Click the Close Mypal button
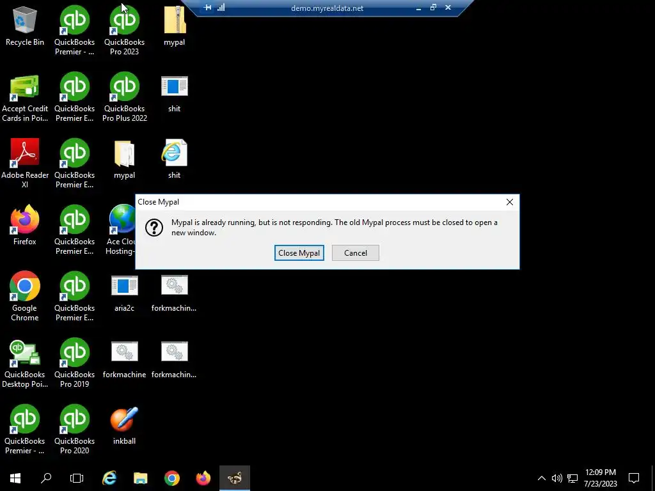Screen dimensions: 655x491 [299, 253]
